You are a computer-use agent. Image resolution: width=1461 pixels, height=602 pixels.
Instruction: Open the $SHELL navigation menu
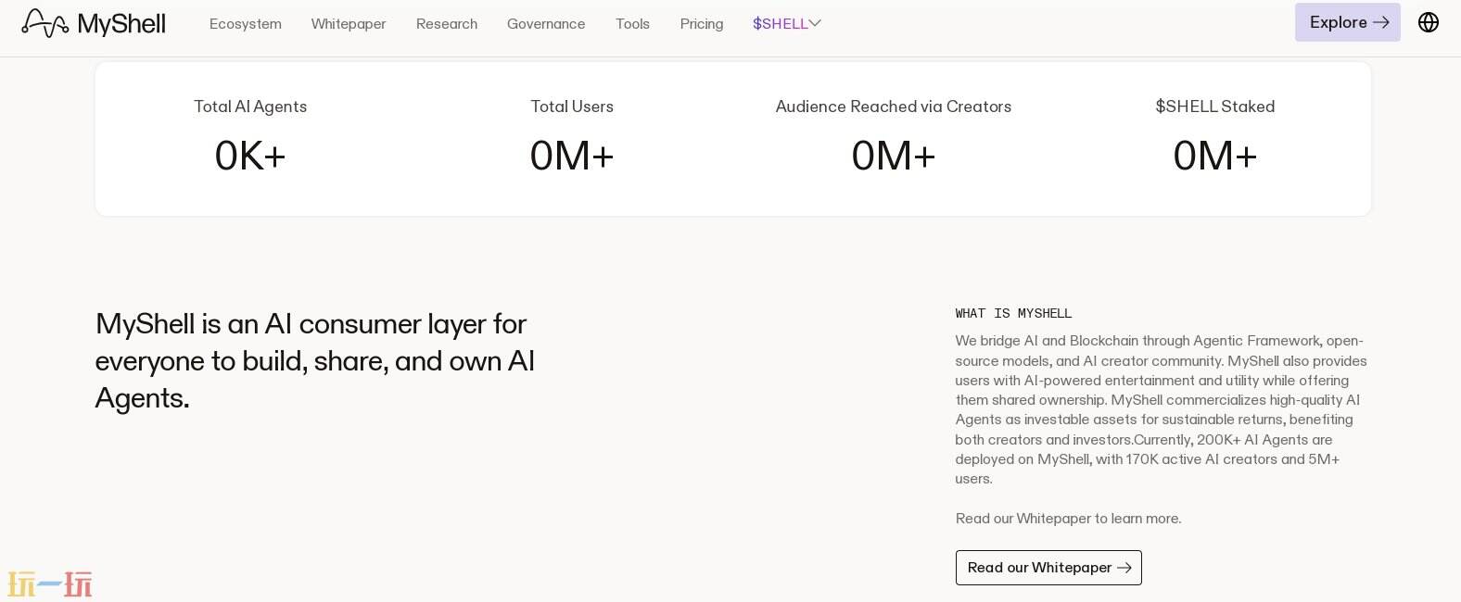tap(781, 23)
